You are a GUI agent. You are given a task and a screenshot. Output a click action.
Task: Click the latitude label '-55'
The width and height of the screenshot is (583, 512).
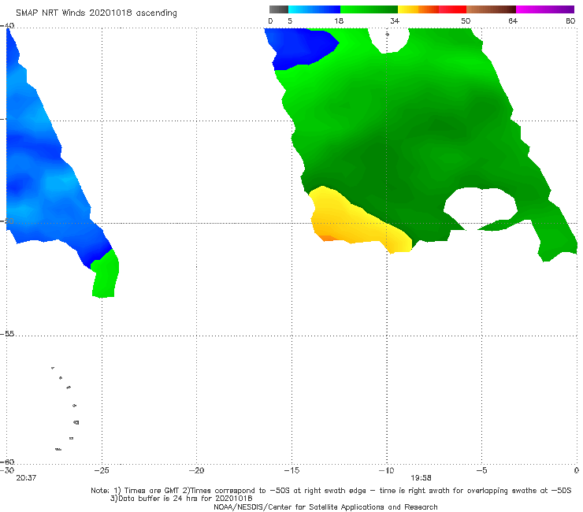[x=7, y=334]
